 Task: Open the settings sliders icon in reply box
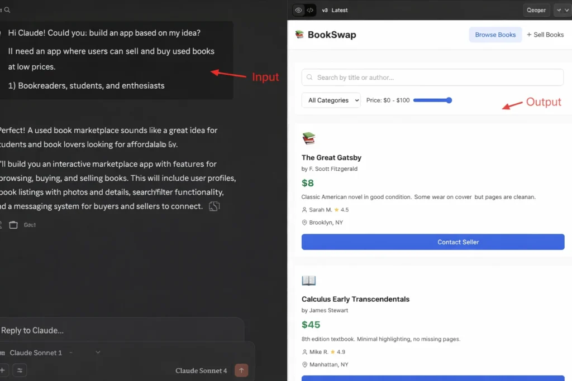pyautogui.click(x=20, y=370)
